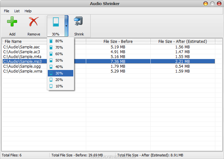This screenshot has height=159, width=224.
Task: Click the 2.21 MB estimated size cell
Action: pos(183,62)
